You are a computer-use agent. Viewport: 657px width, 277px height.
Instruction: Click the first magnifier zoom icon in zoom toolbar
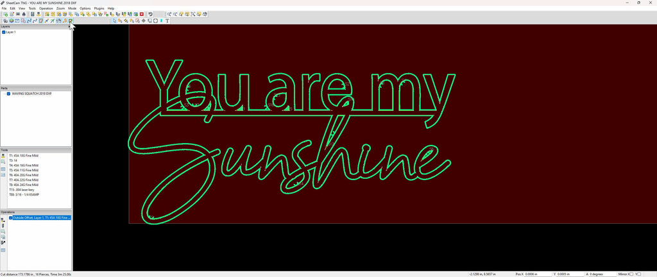tap(169, 14)
